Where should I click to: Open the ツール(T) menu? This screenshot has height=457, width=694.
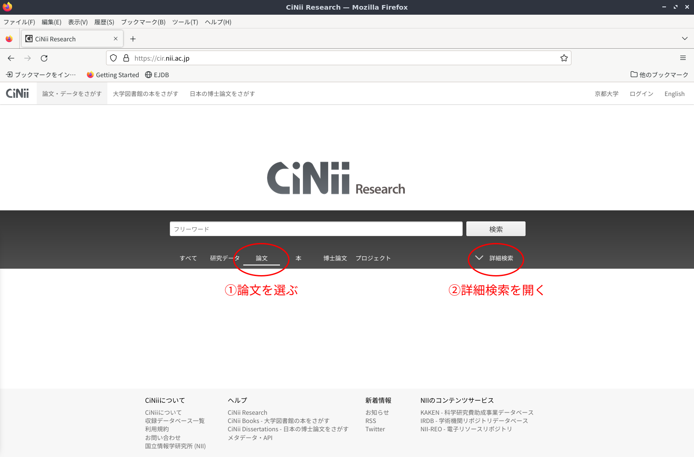click(x=185, y=22)
